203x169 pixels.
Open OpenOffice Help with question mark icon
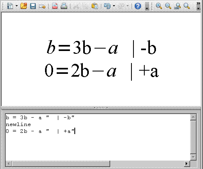(x=138, y=6)
